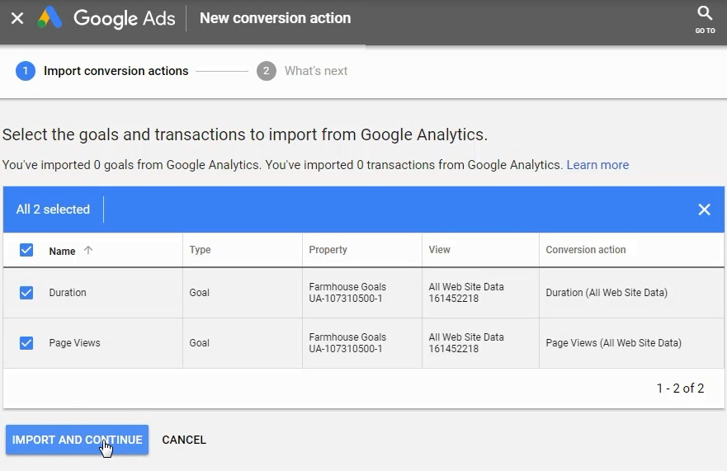The width and height of the screenshot is (727, 471).
Task: Click the Cancel button
Action: (x=184, y=440)
